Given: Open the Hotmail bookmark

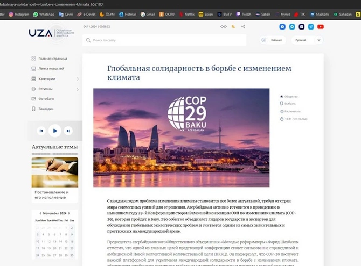Looking at the screenshot, I should coord(128,15).
